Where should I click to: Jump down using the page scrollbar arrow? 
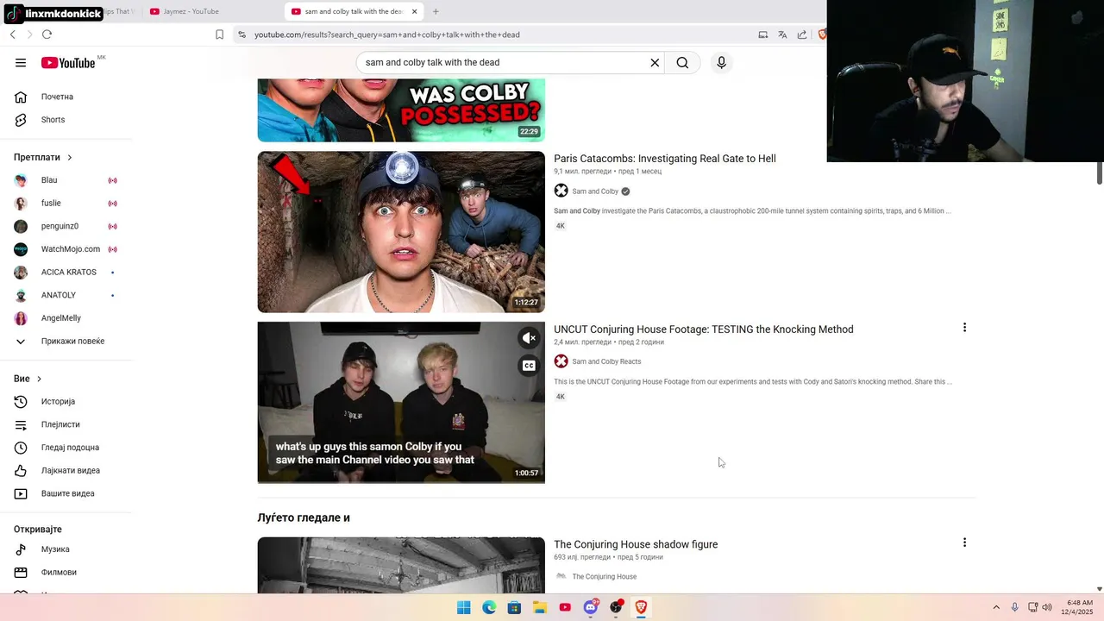pos(1099,589)
